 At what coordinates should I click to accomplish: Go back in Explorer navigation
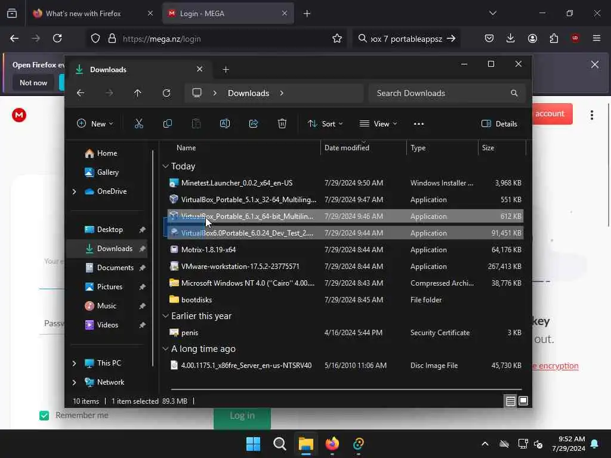[81, 93]
